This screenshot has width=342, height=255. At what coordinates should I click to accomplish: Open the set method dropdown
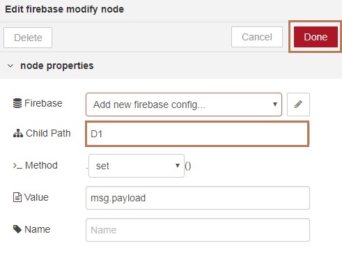137,166
